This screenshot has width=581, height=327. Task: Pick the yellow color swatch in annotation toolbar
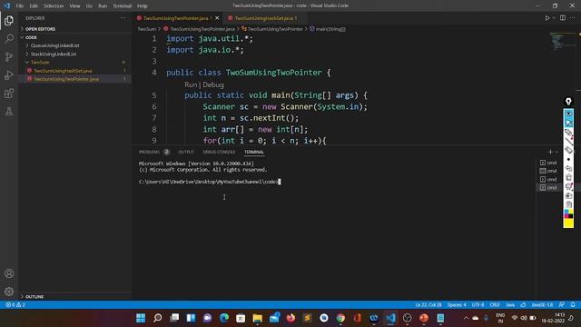[568, 223]
